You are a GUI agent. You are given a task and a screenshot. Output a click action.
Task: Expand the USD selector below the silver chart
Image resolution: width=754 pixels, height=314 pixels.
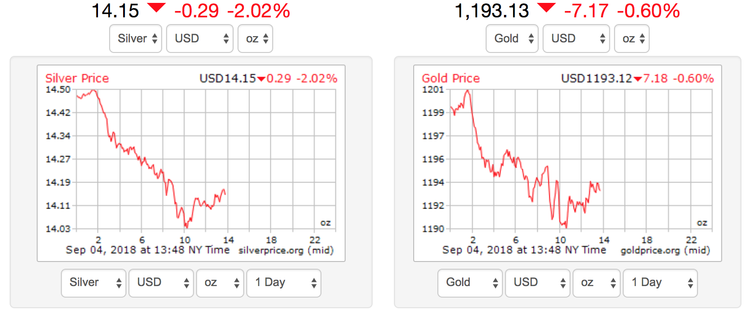[x=161, y=283]
